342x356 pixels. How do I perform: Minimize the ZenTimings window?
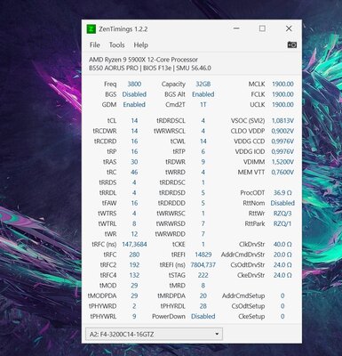[x=236, y=28]
